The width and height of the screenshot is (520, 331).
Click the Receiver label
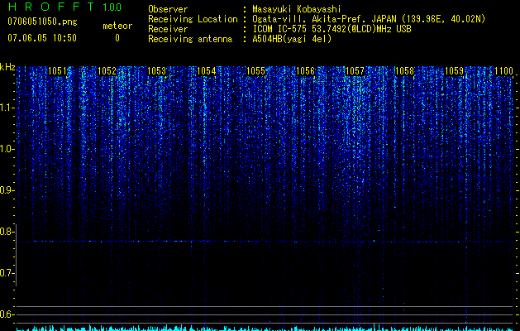168,29
